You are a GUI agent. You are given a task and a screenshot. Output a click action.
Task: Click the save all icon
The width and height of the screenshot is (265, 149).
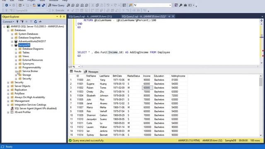(43, 5)
